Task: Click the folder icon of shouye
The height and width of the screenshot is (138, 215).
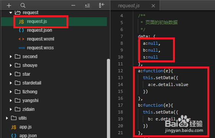Action: [18, 65]
